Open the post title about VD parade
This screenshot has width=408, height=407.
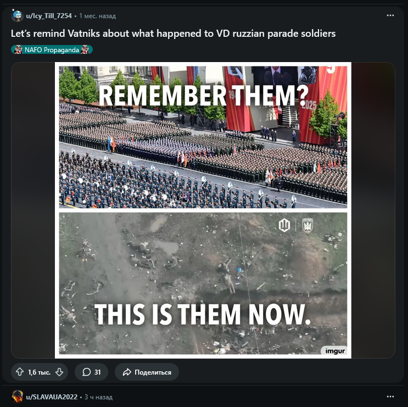[x=173, y=34]
